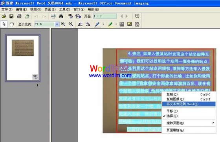The height and width of the screenshot is (142, 220).
Task: Go to previous page arrow
Action: point(121,16)
